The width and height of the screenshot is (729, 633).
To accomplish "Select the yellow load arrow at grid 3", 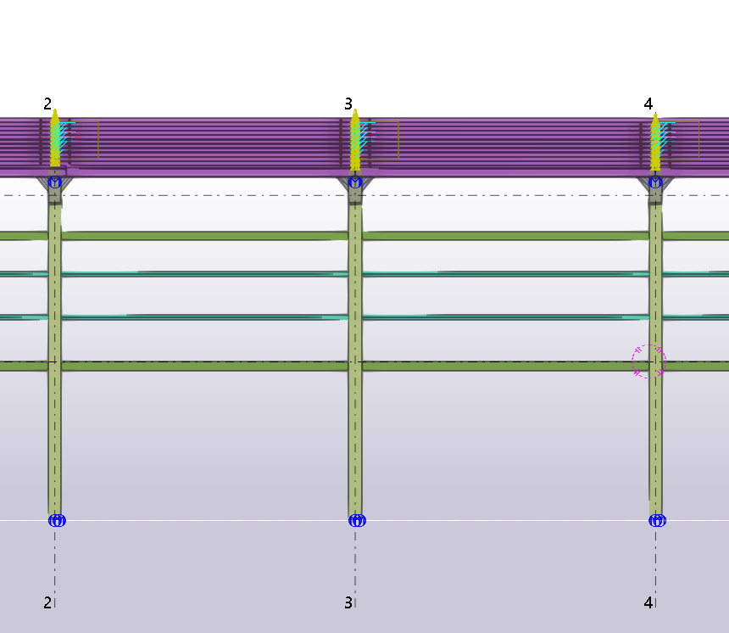I will coord(355,140).
